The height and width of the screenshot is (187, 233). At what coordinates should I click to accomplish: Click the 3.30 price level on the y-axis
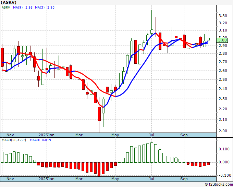pos(223,16)
